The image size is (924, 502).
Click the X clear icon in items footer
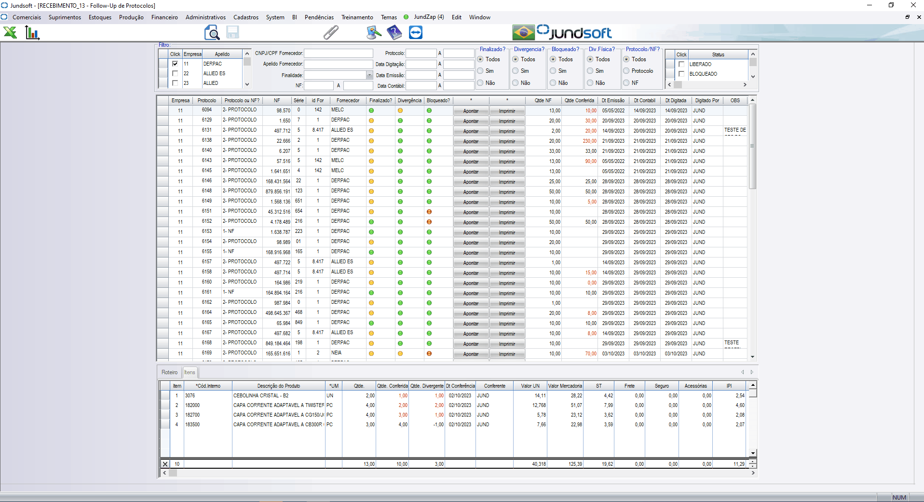click(x=165, y=464)
